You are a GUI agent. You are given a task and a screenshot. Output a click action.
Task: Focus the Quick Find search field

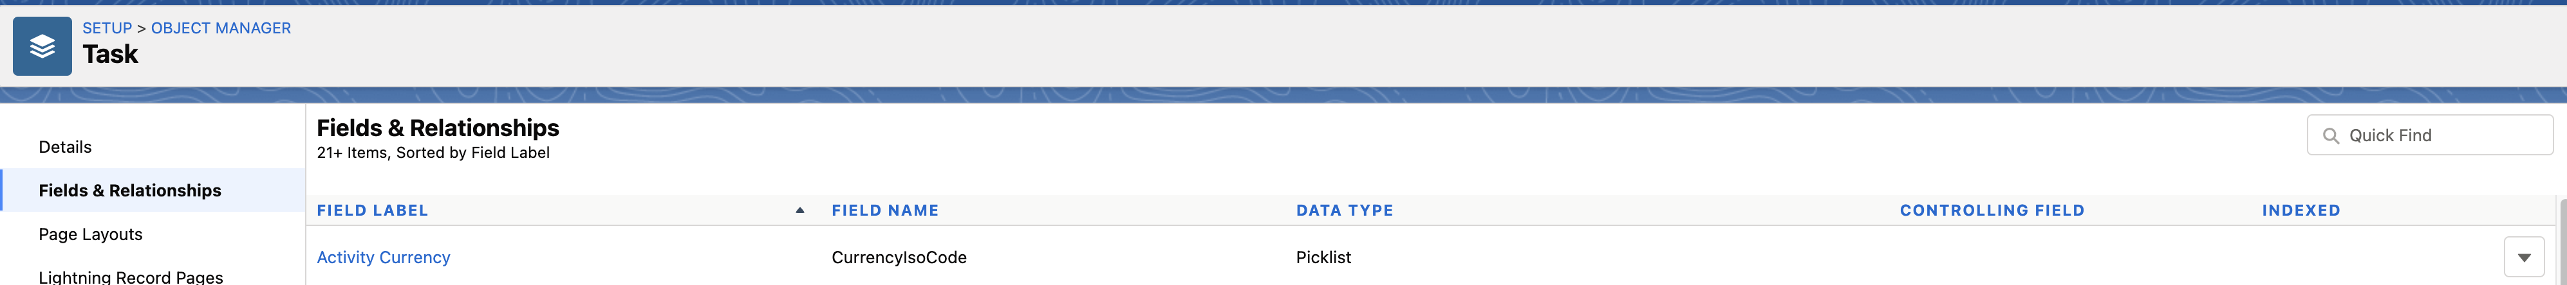click(2441, 136)
